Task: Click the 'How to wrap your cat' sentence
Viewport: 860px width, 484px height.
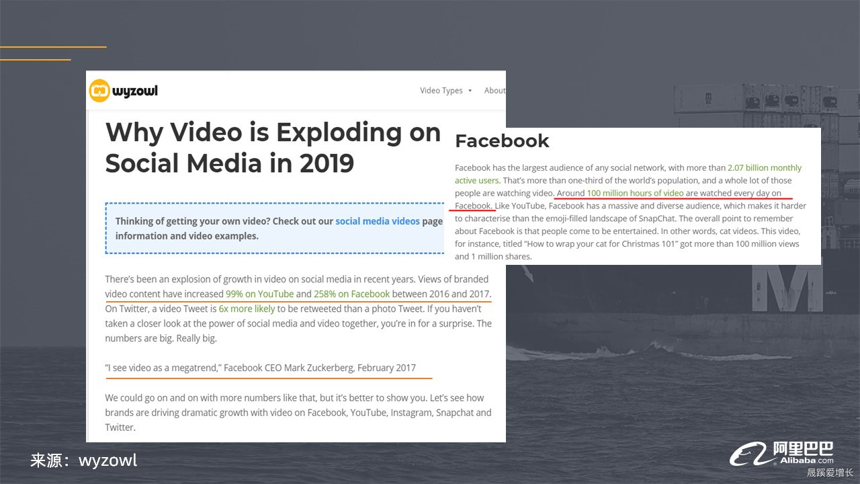Action: pyautogui.click(x=627, y=243)
